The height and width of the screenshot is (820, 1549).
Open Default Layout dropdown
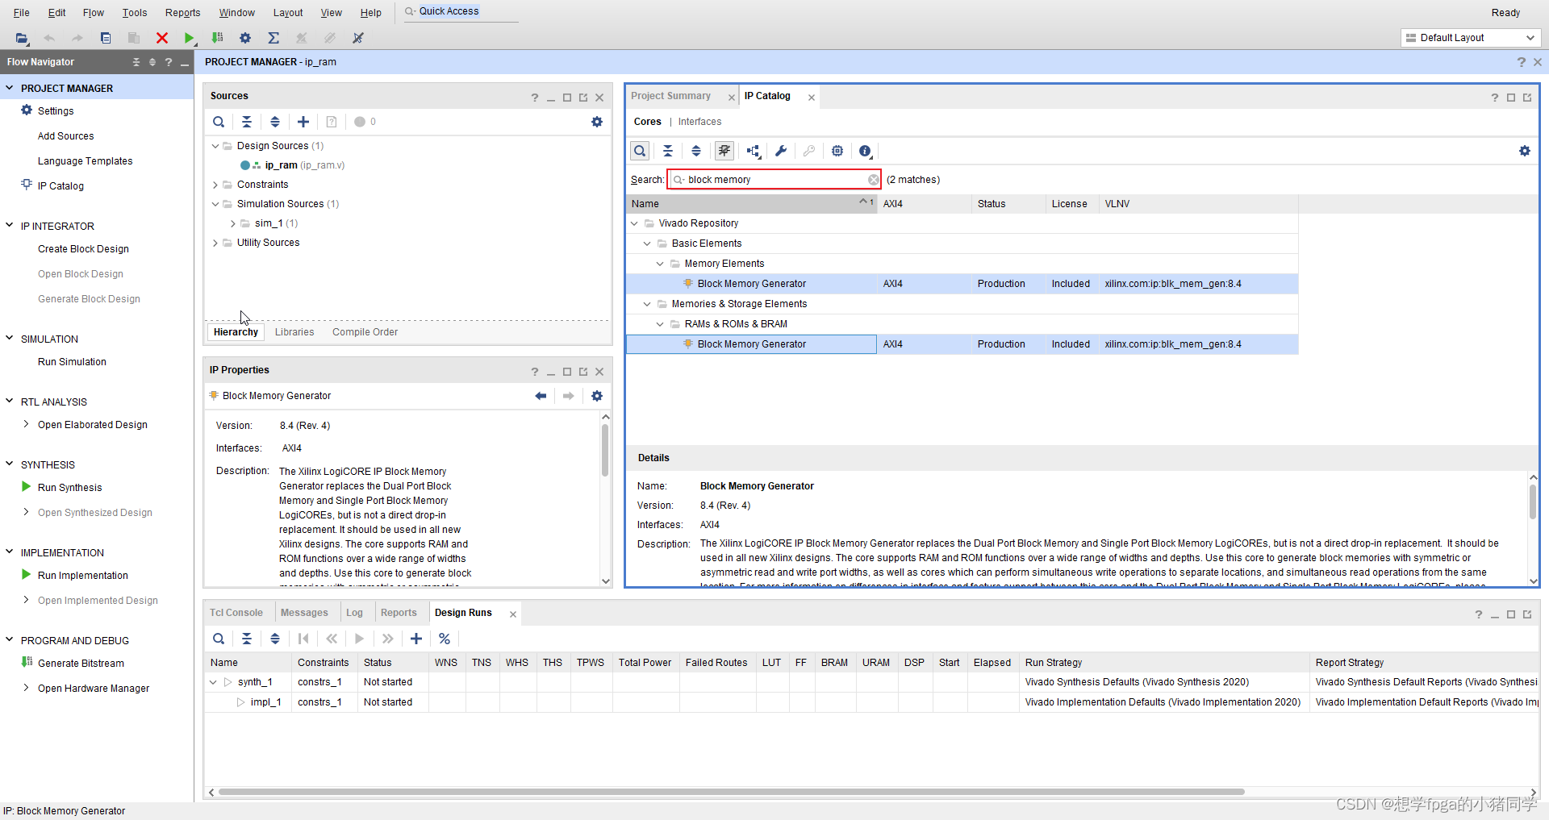(x=1470, y=38)
